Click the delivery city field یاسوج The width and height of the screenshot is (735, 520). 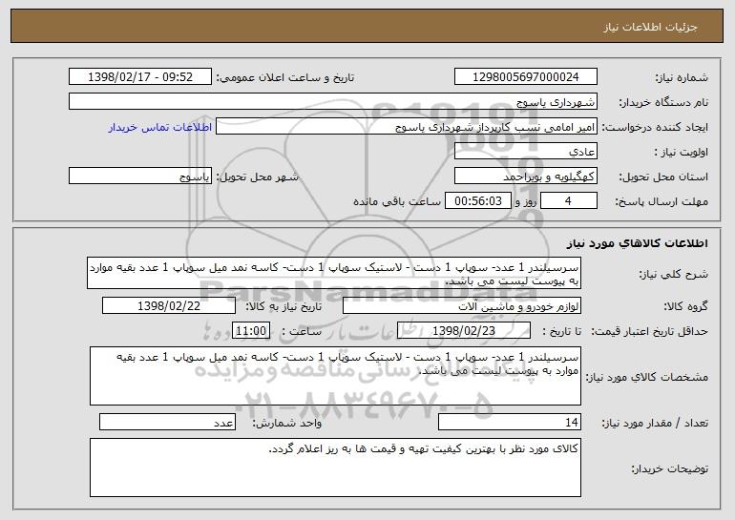click(x=140, y=176)
